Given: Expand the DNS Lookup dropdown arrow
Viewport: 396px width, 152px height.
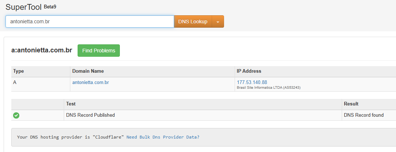Looking at the screenshot, I should tap(218, 22).
